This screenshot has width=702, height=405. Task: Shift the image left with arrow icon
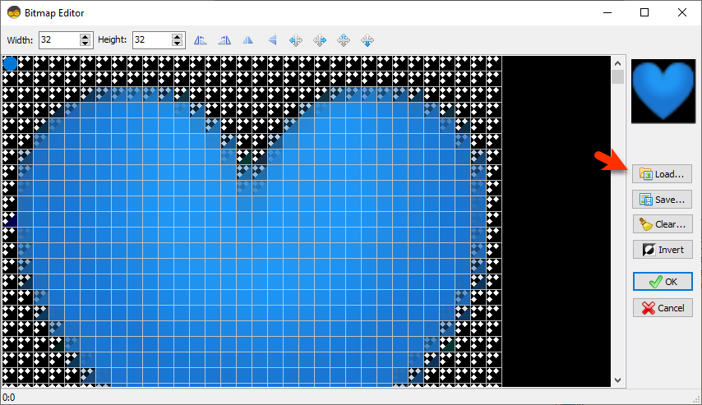tap(295, 40)
